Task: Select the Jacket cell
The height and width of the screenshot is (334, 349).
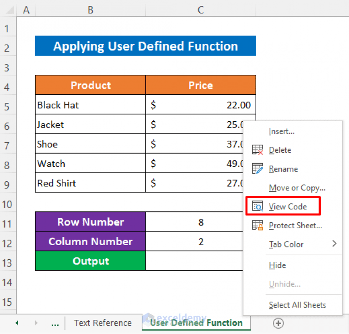Action: point(91,124)
